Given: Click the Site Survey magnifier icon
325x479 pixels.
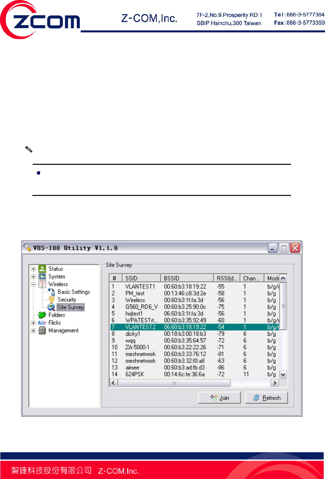Looking at the screenshot, I should coord(51,307).
